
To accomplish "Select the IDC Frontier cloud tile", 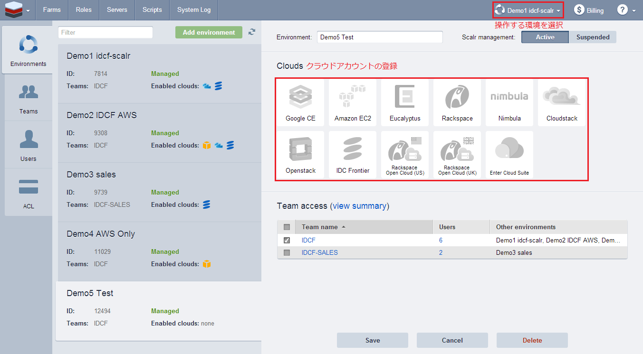I will 353,155.
